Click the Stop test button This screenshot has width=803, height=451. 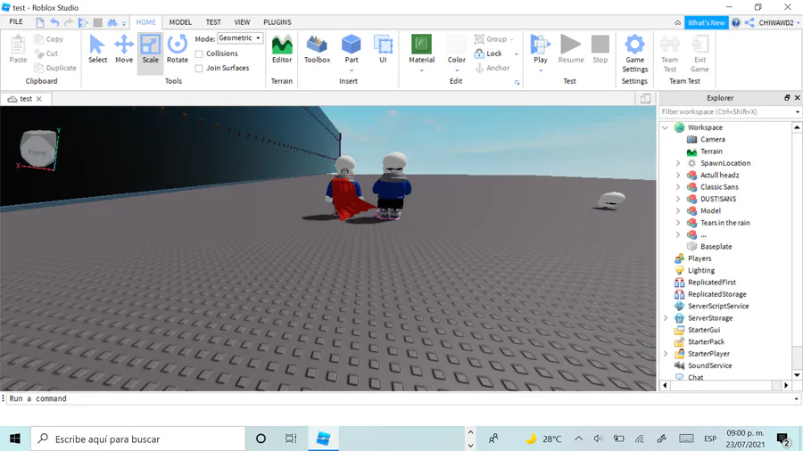600,49
